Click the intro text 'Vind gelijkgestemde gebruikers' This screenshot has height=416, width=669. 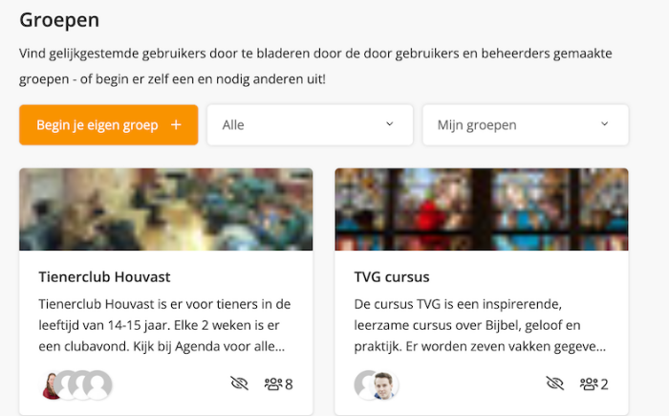point(113,54)
